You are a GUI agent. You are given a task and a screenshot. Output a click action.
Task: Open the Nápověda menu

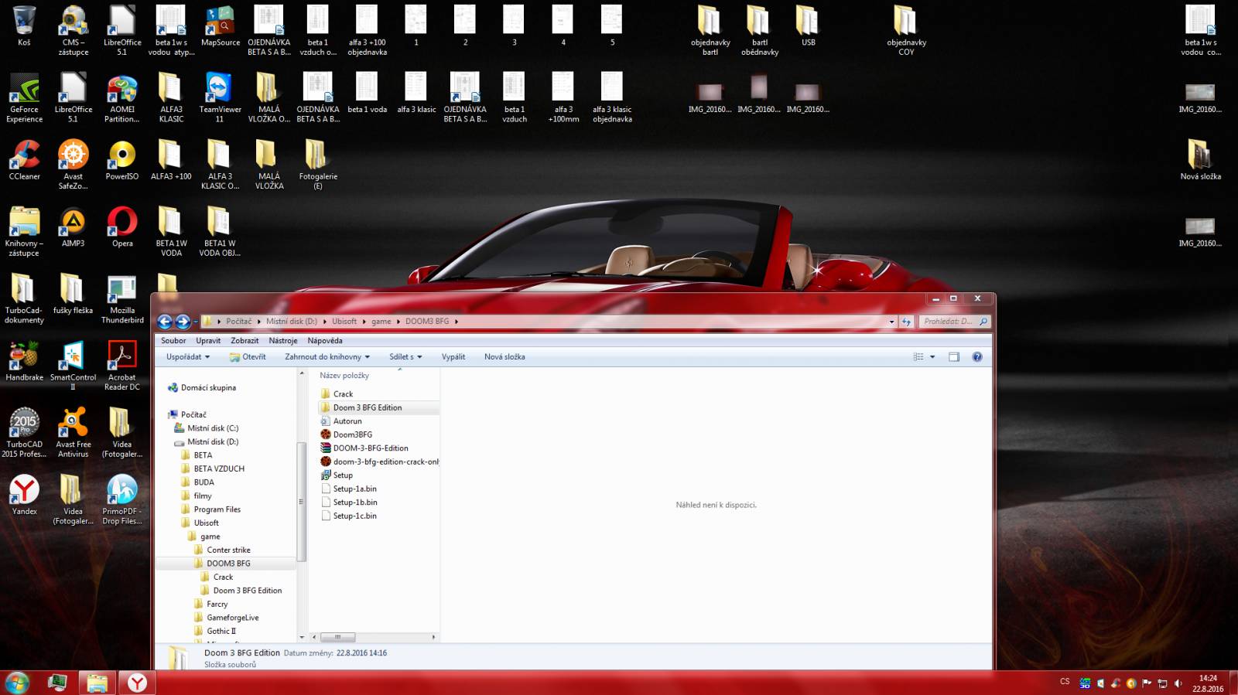[x=325, y=341]
